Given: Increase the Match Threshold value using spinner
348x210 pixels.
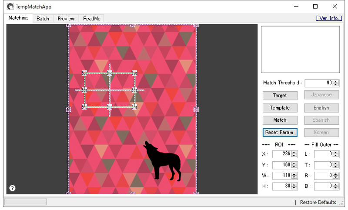Looking at the screenshot, I should [336, 81].
